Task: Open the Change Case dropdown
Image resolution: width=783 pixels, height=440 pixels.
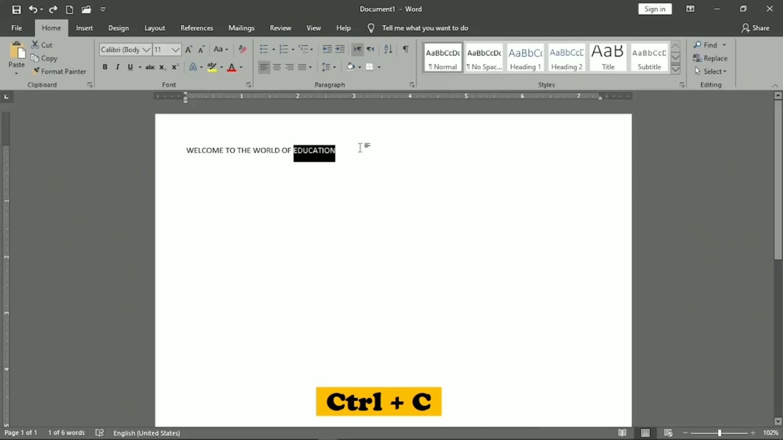Action: click(220, 50)
